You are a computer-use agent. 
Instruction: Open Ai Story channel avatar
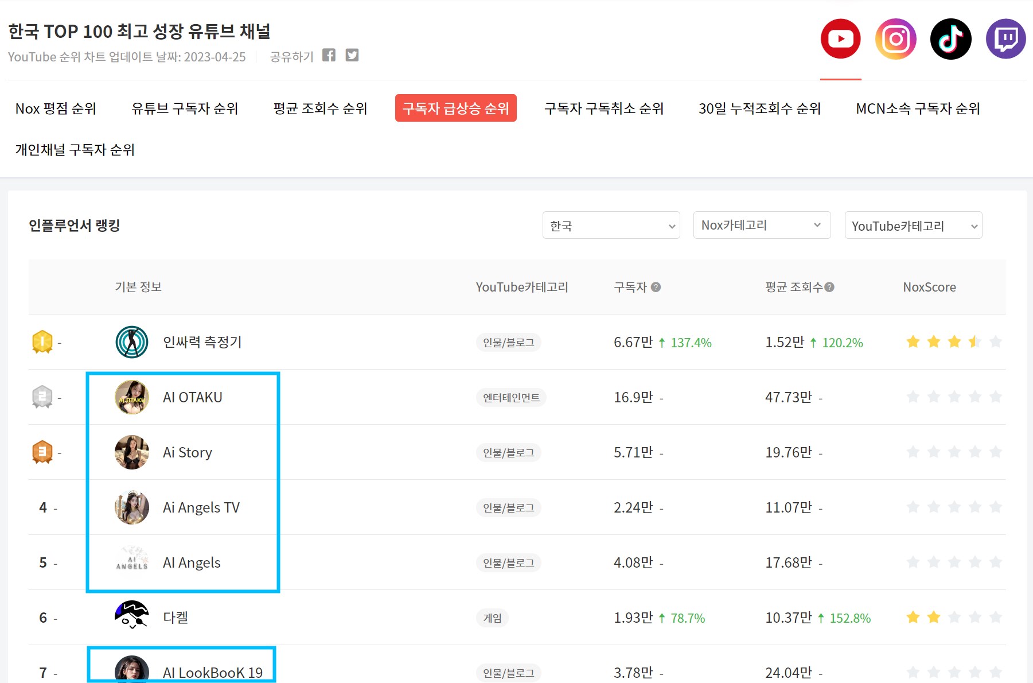132,452
